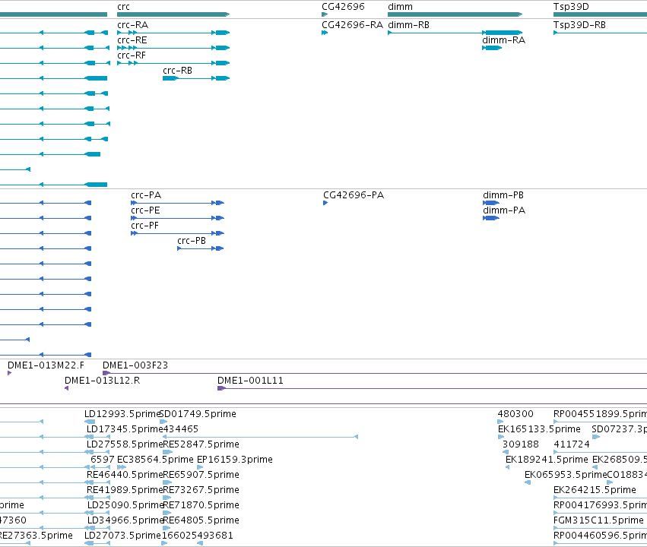Viewport: 647px width, 547px height.
Task: Click EST FGM315C11.5prime
Action: coord(598,520)
